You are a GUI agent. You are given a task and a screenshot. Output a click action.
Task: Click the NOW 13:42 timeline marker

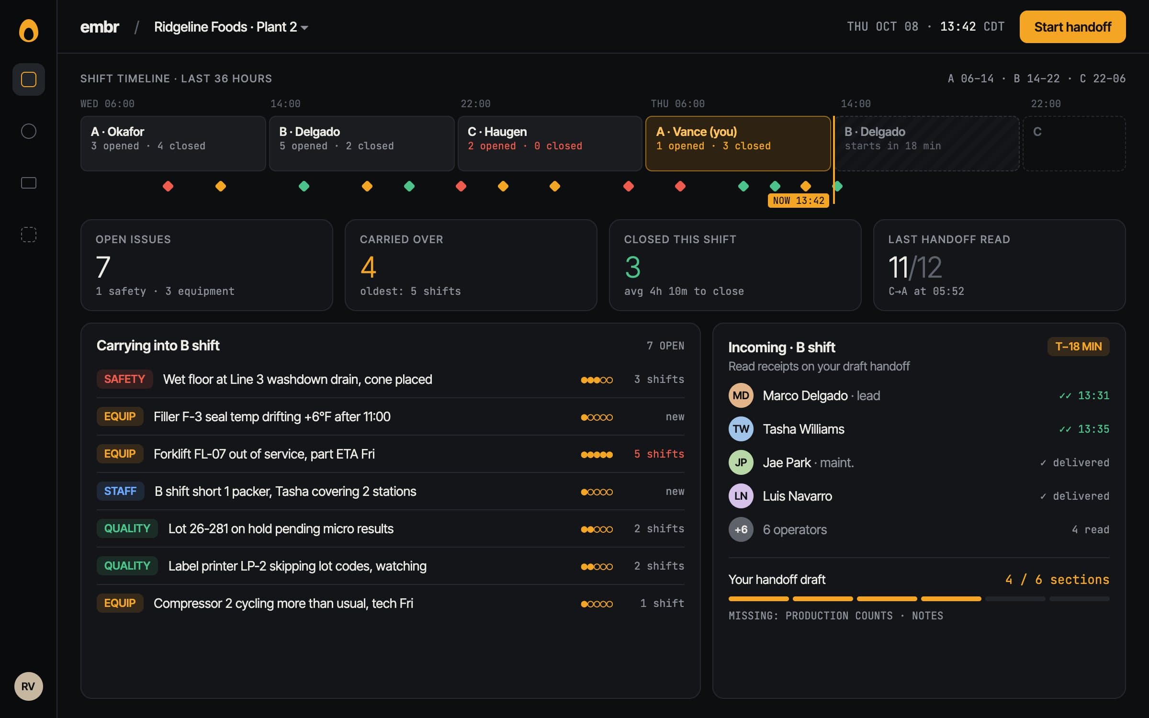point(798,201)
